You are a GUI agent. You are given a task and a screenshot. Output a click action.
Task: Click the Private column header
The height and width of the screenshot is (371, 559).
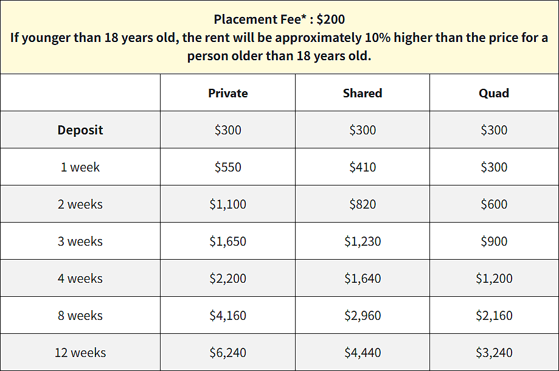tap(228, 93)
